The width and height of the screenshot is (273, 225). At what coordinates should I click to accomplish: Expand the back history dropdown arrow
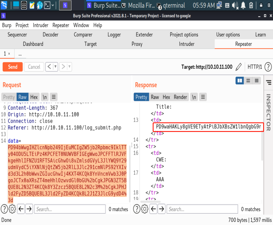55,67
